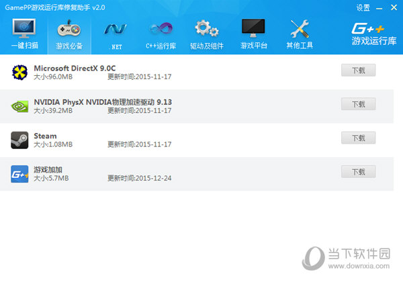The width and height of the screenshot is (403, 282).
Task: Switch to the .NET tab
Action: coord(116,36)
